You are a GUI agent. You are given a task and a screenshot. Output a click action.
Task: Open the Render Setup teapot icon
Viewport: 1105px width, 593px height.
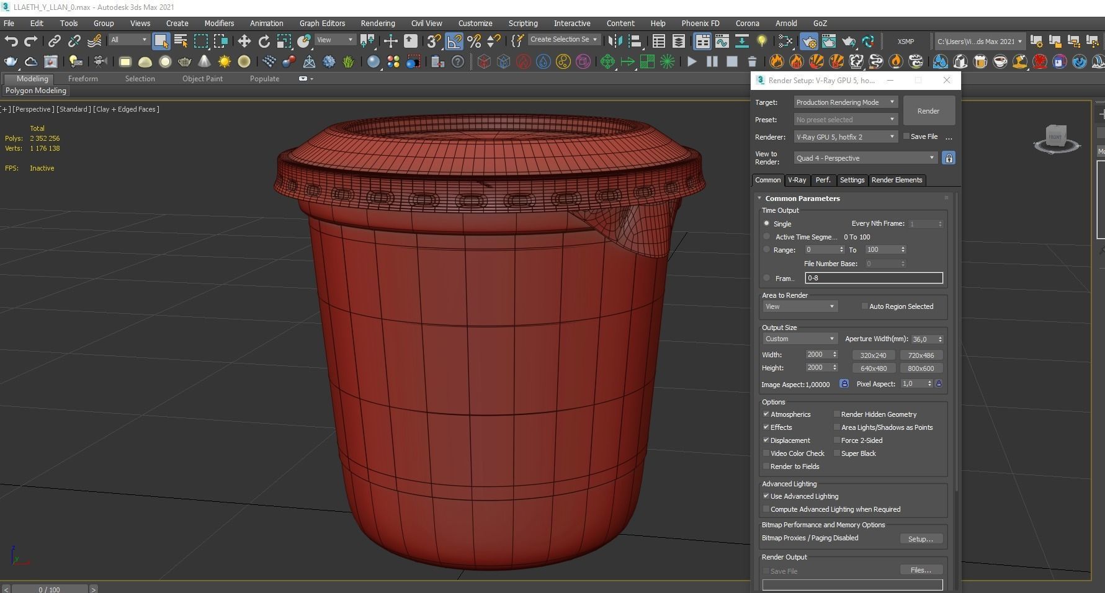point(809,41)
